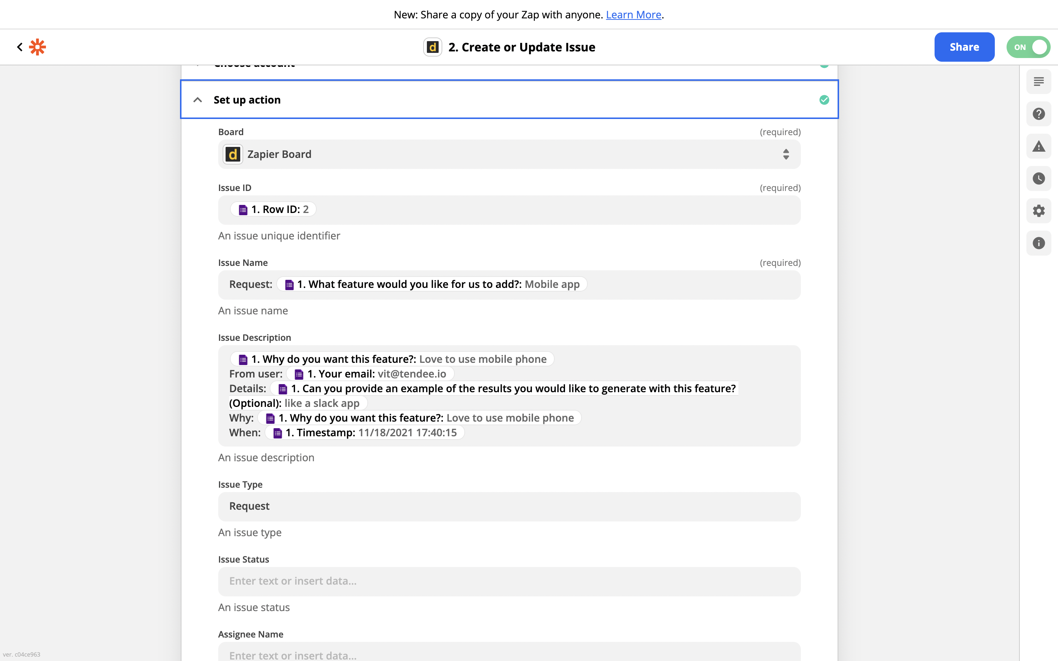Open the Zap history clock icon
Screen dimensions: 1058x661
[1038, 178]
